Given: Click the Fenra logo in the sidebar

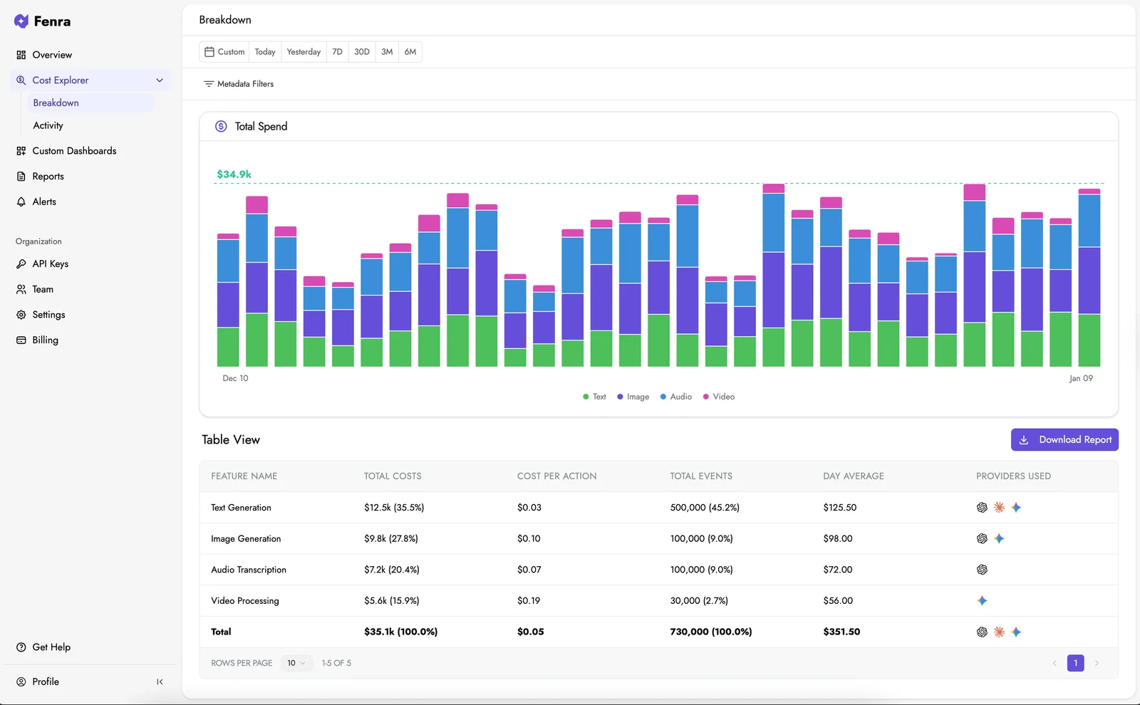Looking at the screenshot, I should [x=21, y=21].
